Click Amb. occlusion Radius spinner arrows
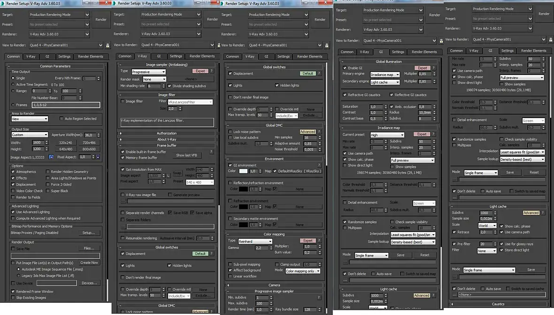The width and height of the screenshot is (554, 315). point(434,112)
